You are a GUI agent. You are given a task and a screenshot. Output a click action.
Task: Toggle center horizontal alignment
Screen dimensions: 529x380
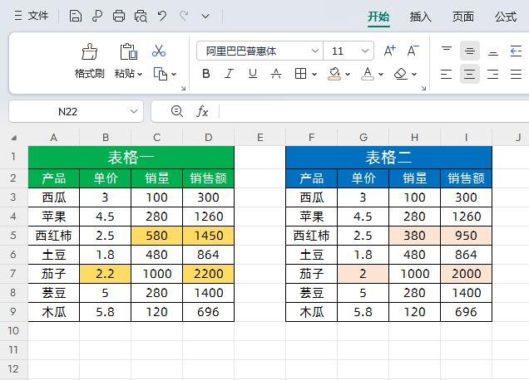click(470, 74)
